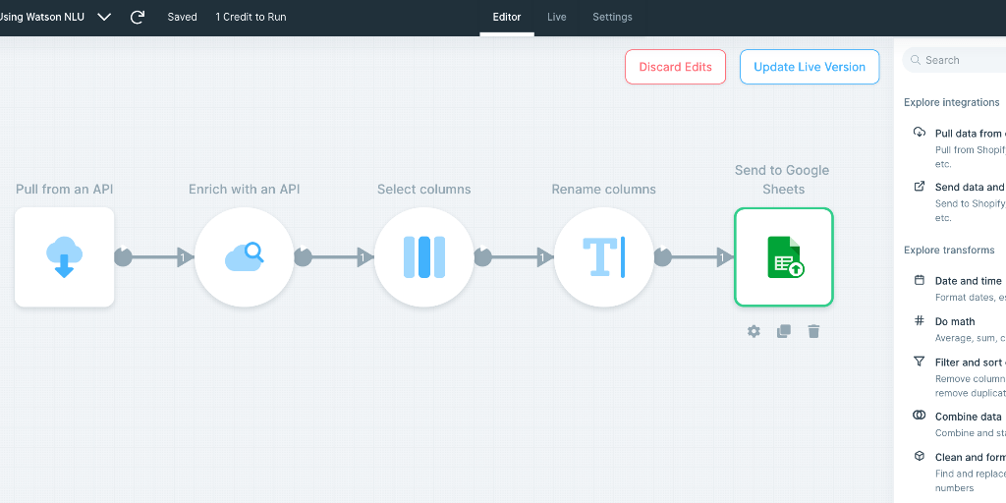Duplicate the Send to Google Sheets step
Viewport: 1006px width, 503px height.
coord(783,331)
